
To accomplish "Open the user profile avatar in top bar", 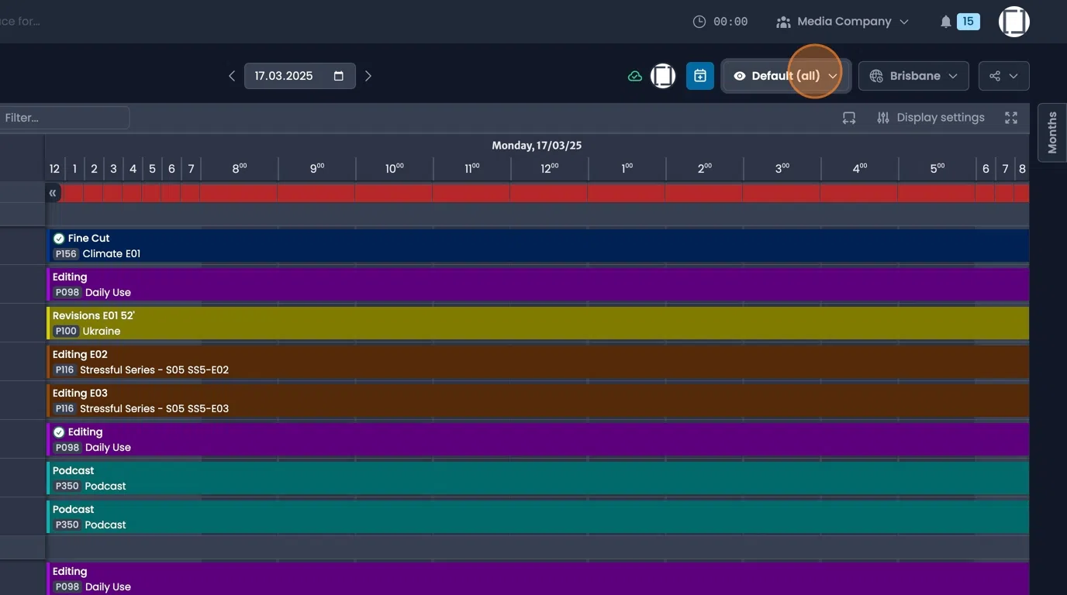I will tap(1013, 22).
